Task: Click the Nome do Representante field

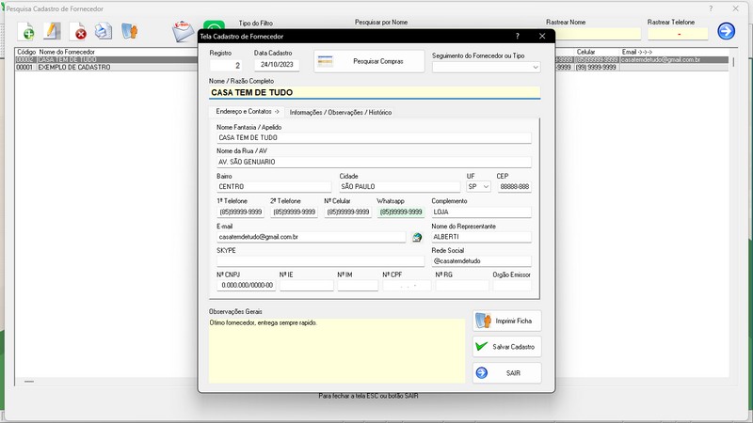Action: tap(481, 237)
